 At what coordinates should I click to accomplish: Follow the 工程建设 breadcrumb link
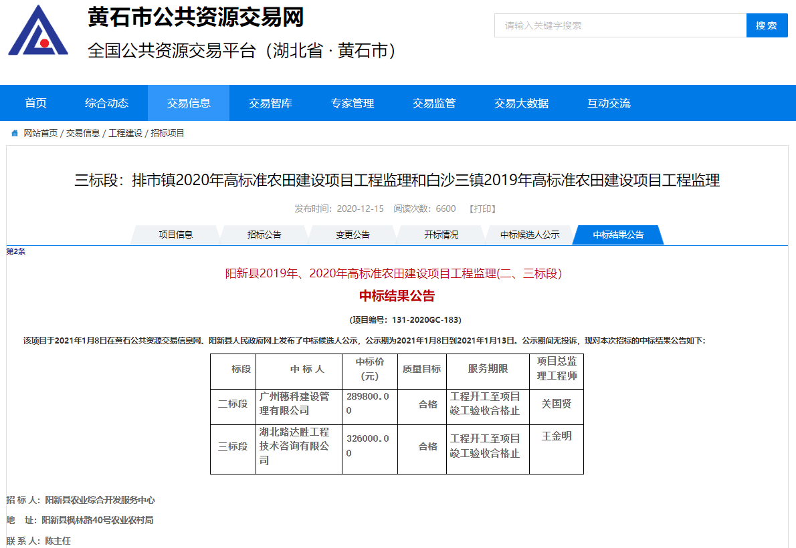[x=126, y=134]
